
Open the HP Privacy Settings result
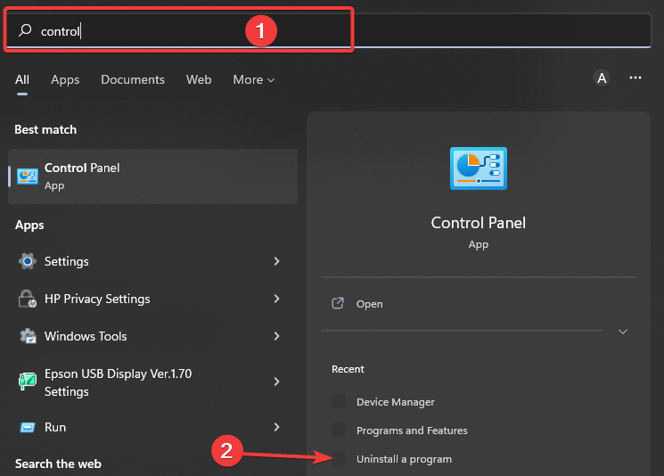coord(153,299)
